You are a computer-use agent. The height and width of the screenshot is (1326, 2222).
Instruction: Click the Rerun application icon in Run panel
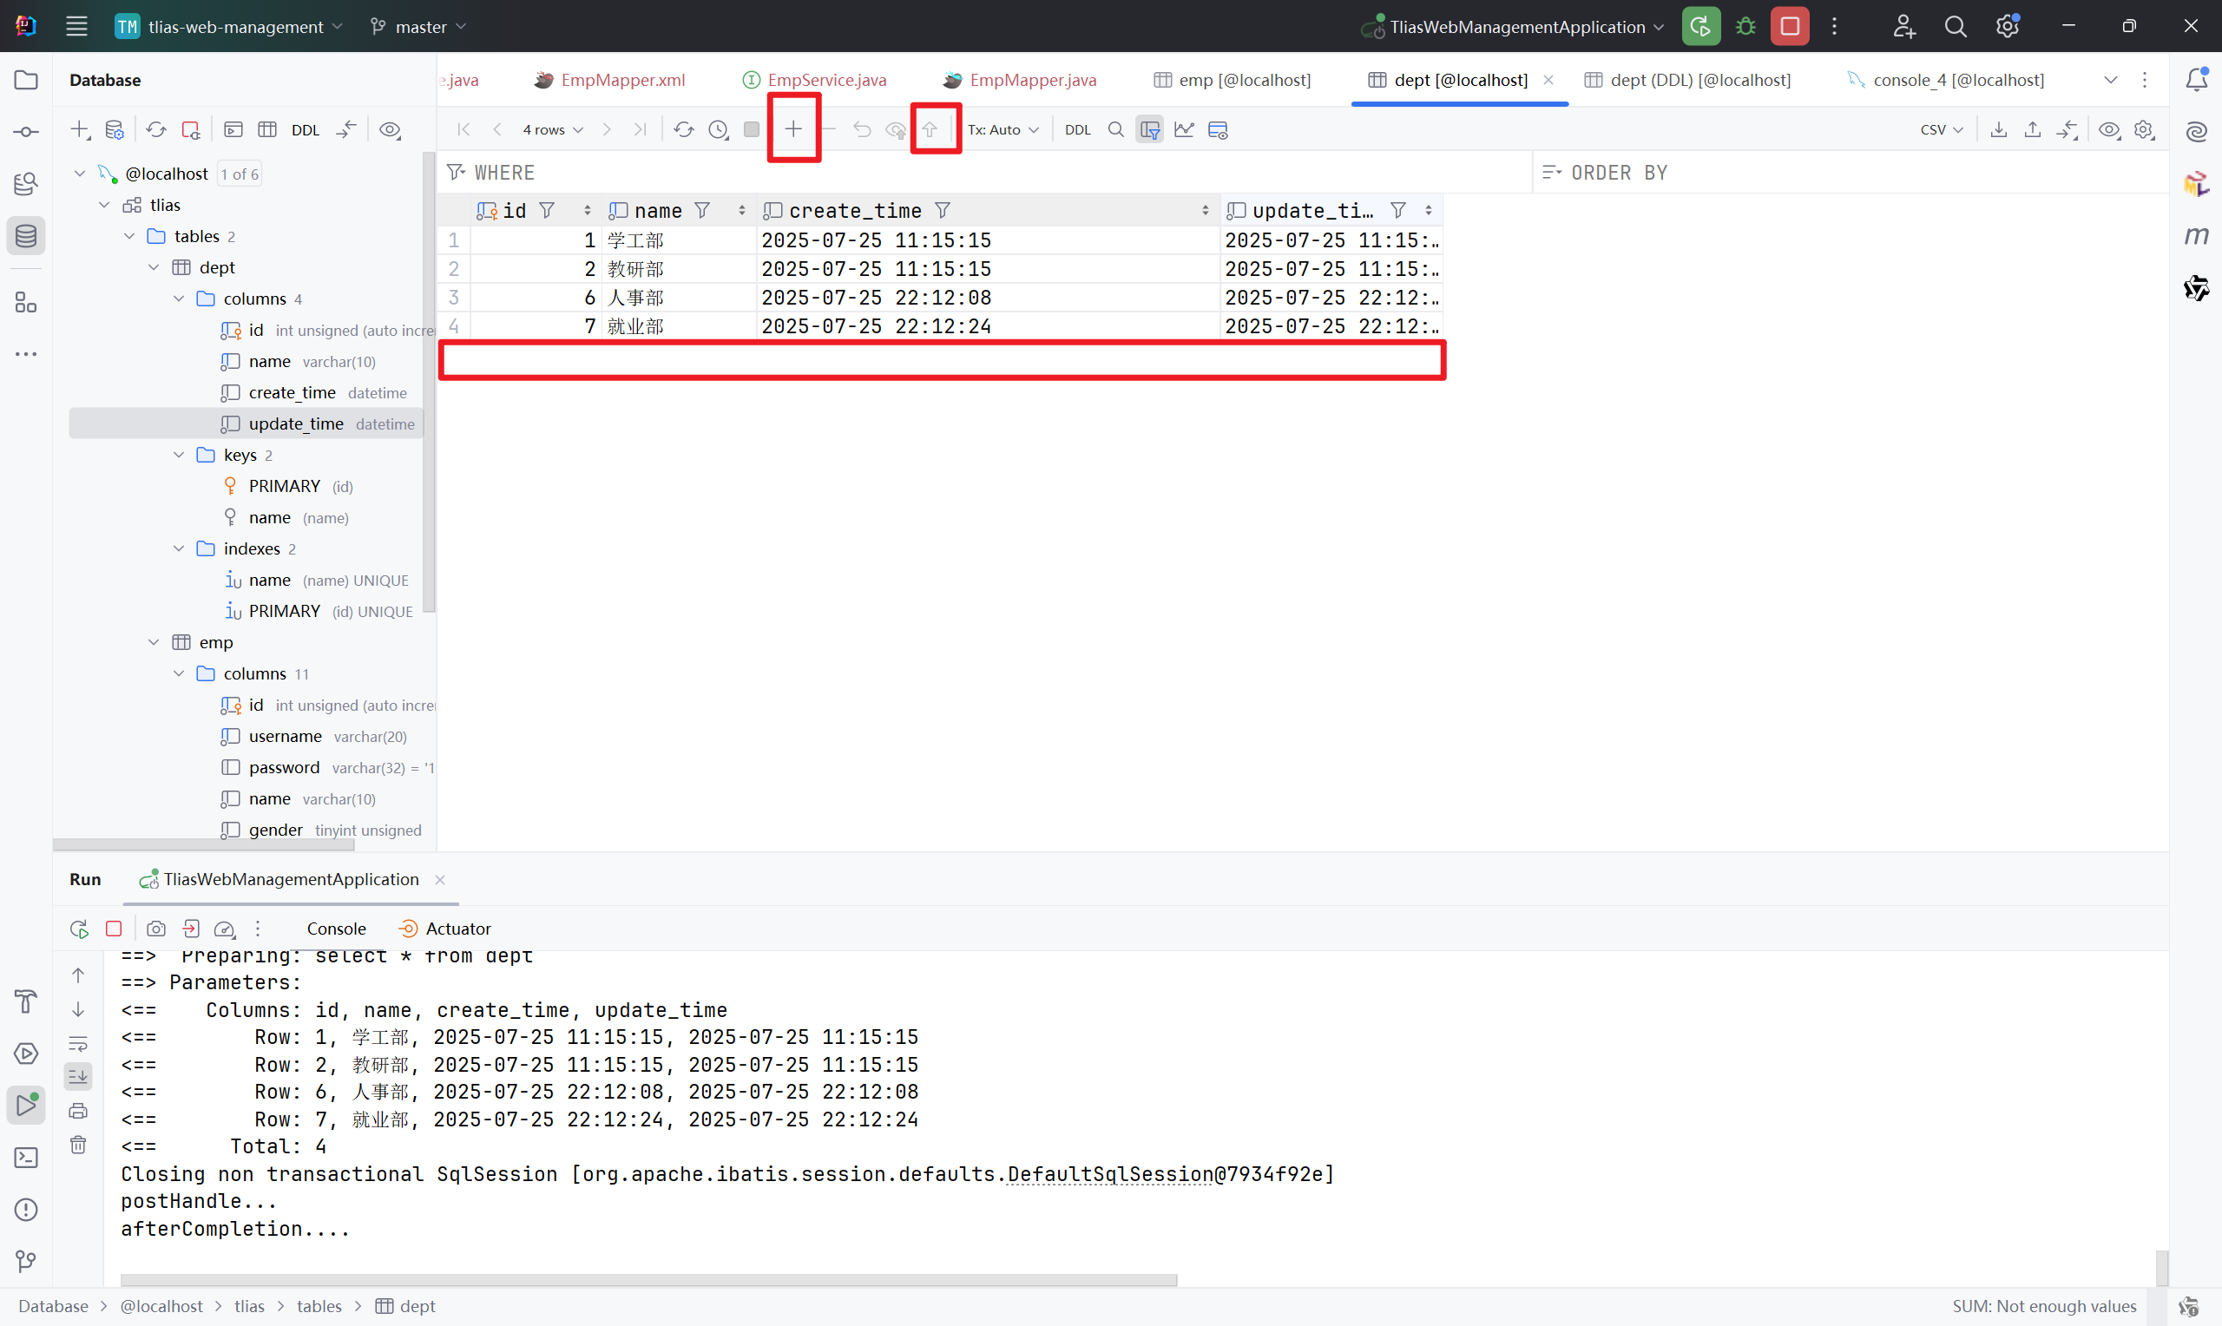click(x=79, y=929)
